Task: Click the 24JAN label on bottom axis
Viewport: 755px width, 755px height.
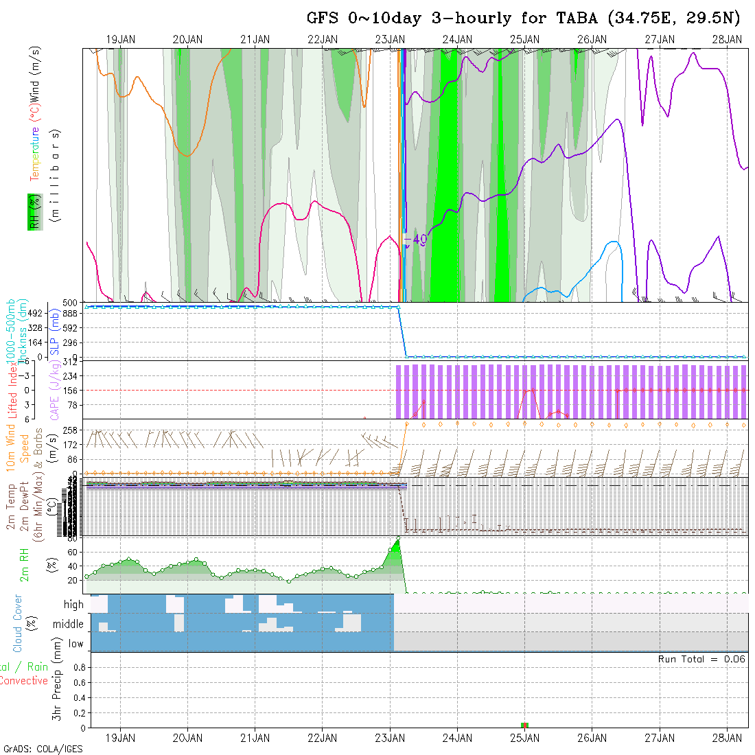Action: point(457,739)
